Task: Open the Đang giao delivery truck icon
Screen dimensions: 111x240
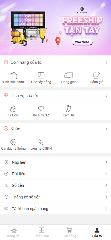Action: [x=69, y=75]
